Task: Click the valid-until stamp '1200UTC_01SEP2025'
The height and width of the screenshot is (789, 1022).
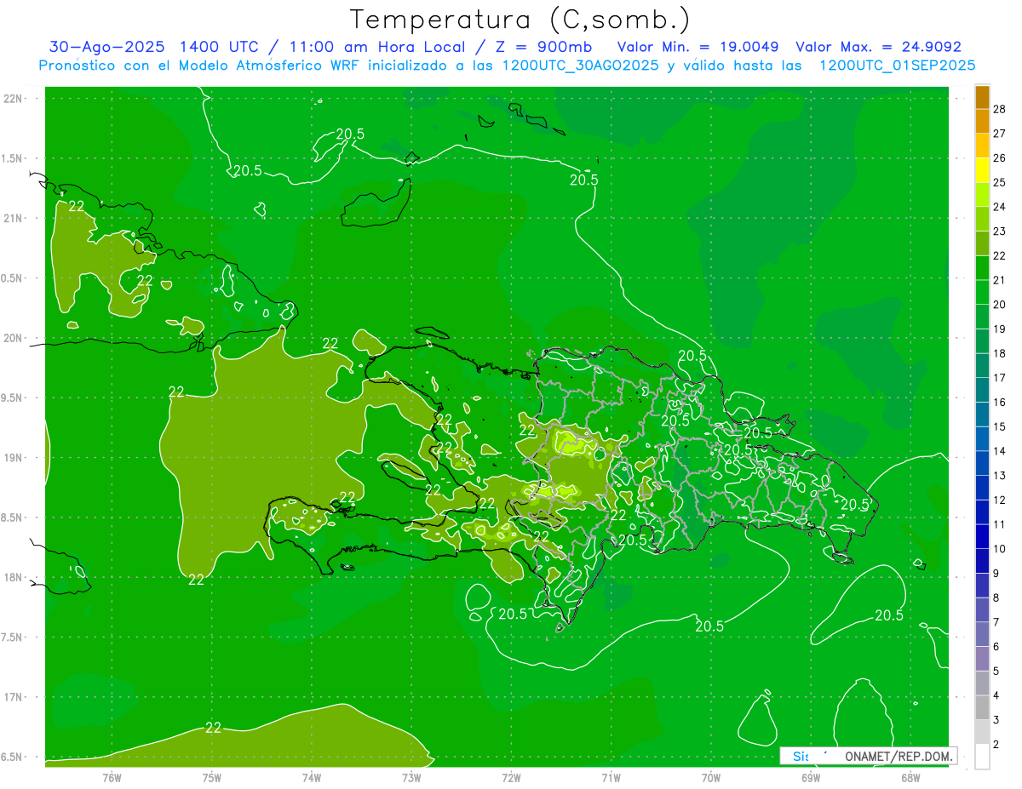Action: tap(897, 66)
